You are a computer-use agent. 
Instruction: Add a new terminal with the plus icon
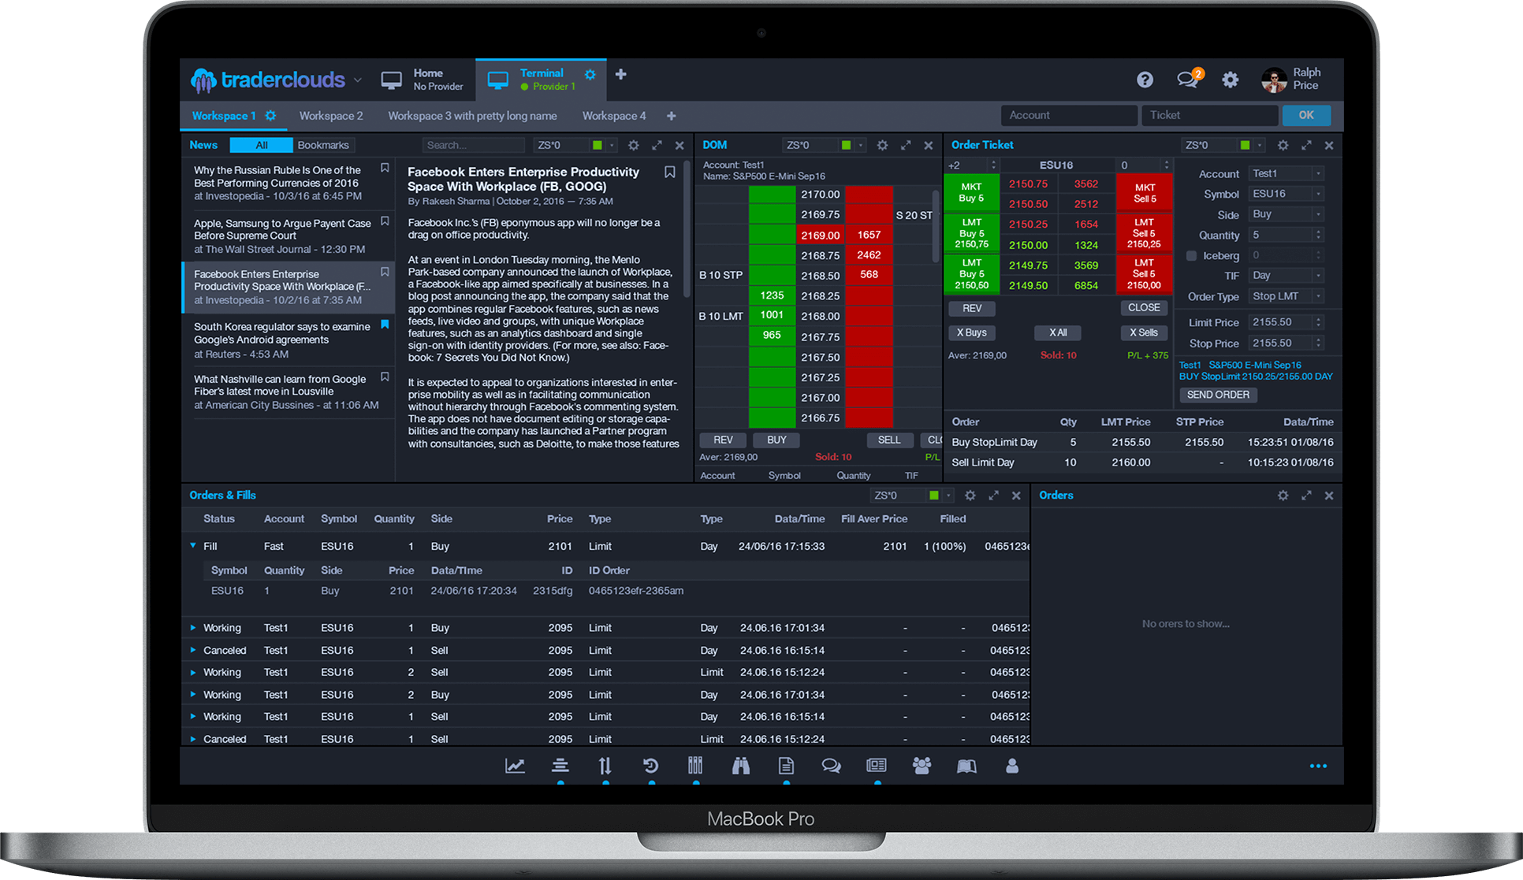click(621, 74)
